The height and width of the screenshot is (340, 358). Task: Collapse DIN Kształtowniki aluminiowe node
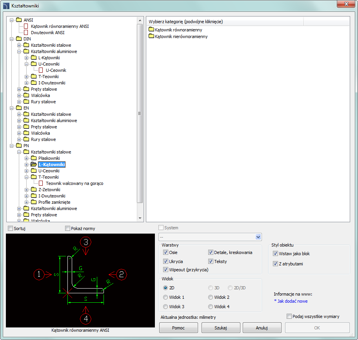point(19,51)
